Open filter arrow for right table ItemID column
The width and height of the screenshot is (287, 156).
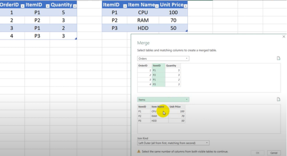tap(124, 6)
